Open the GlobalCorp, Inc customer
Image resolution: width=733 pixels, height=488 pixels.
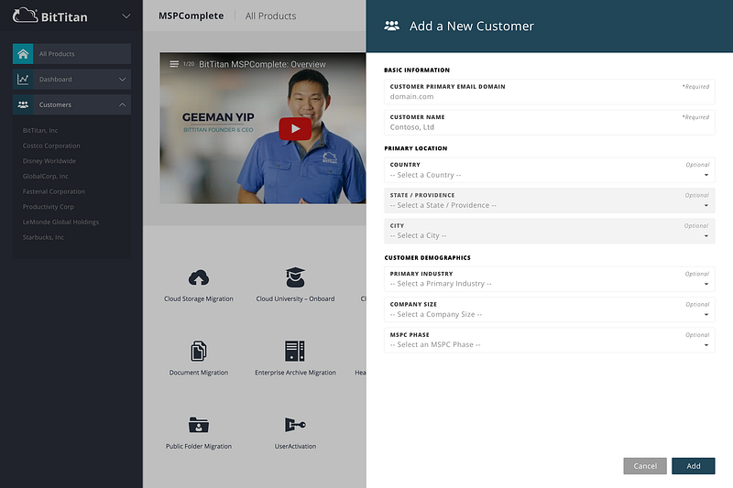(x=45, y=176)
